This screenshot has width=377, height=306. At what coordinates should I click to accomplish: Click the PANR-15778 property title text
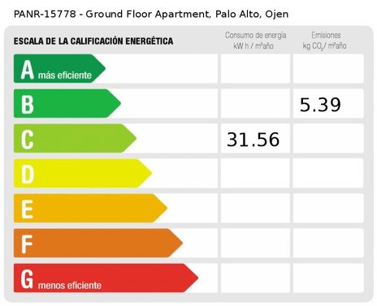click(x=151, y=14)
